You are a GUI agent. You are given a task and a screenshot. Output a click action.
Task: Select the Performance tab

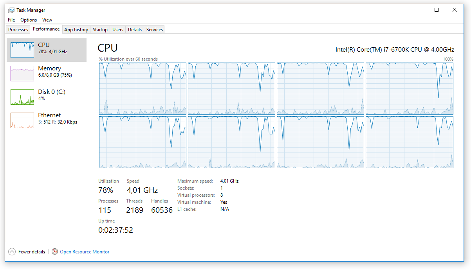(46, 29)
